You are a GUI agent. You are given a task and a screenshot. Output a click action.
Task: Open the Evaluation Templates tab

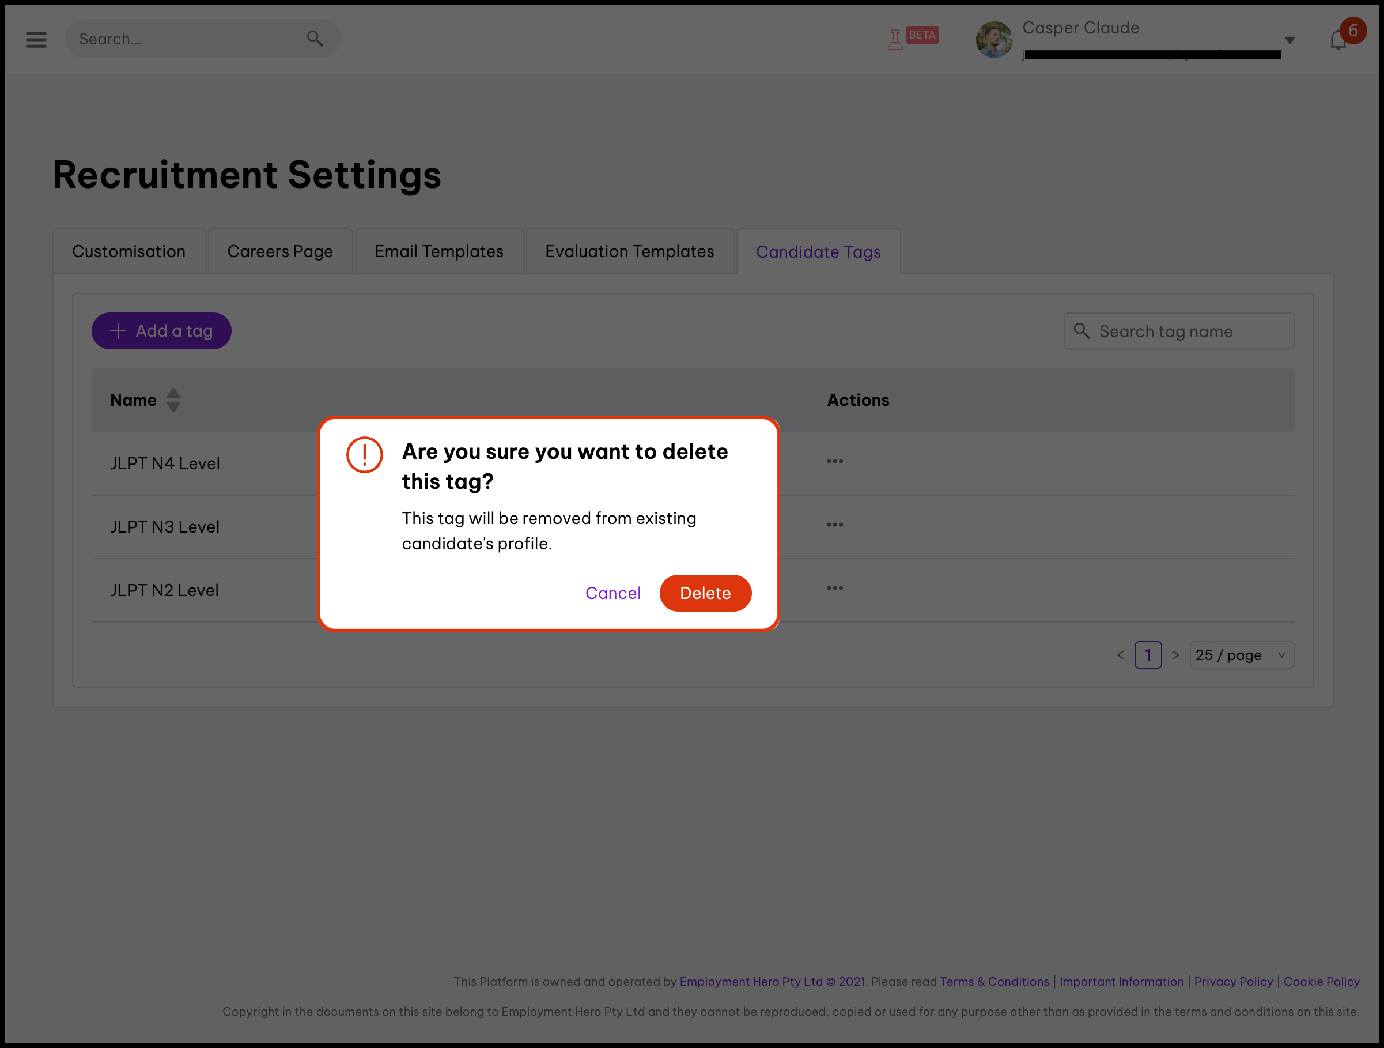tap(629, 252)
